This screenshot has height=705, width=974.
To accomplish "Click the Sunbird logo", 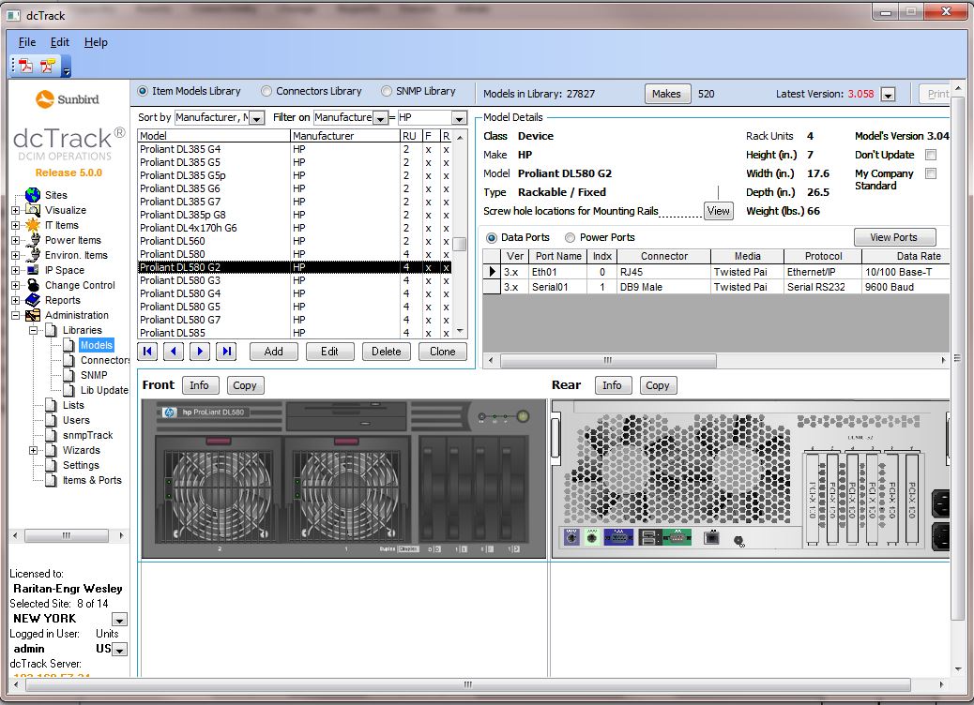I will [67, 99].
